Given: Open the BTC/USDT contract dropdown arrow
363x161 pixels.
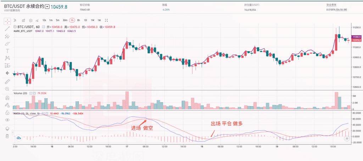Looking at the screenshot, I should click(x=47, y=7).
